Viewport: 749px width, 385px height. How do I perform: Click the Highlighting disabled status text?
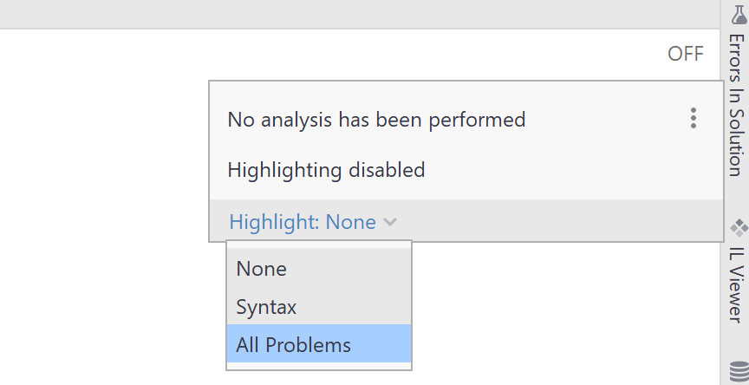coord(326,170)
